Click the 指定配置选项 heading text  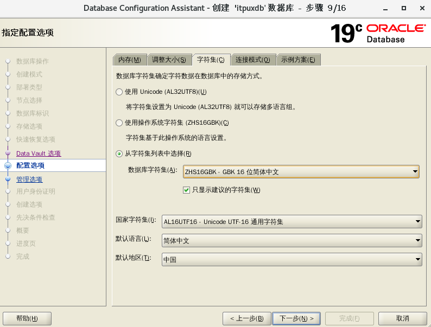(28, 33)
